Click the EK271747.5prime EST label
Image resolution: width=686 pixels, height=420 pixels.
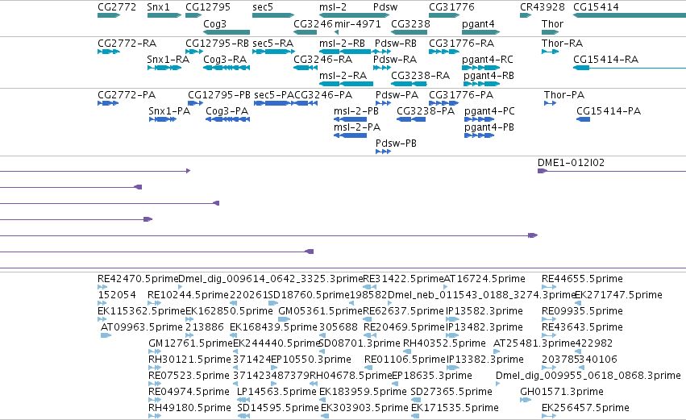(618, 295)
